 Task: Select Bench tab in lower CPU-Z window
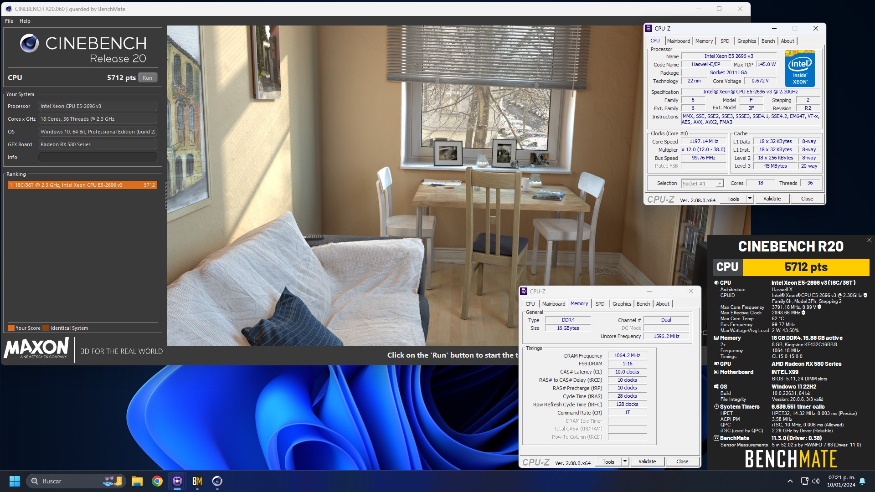[x=643, y=304]
